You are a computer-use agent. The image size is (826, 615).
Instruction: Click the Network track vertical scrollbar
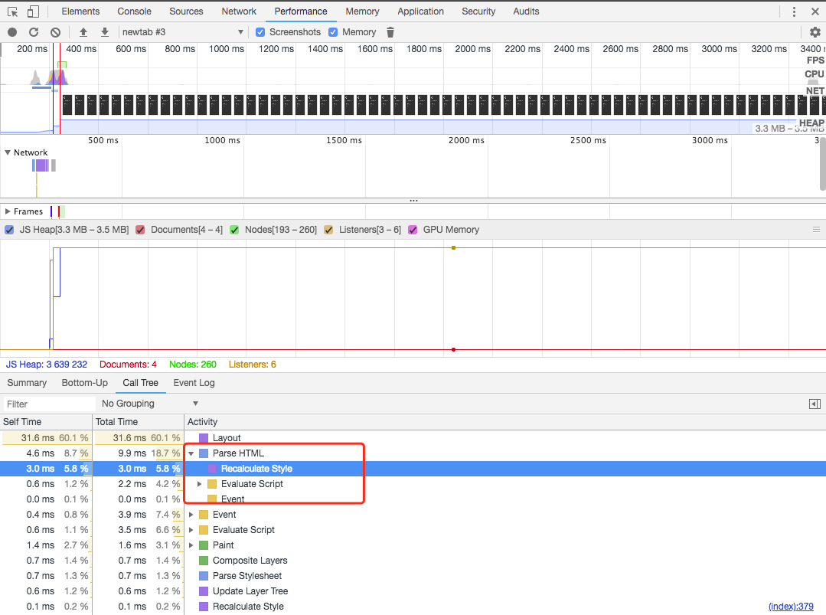823,165
